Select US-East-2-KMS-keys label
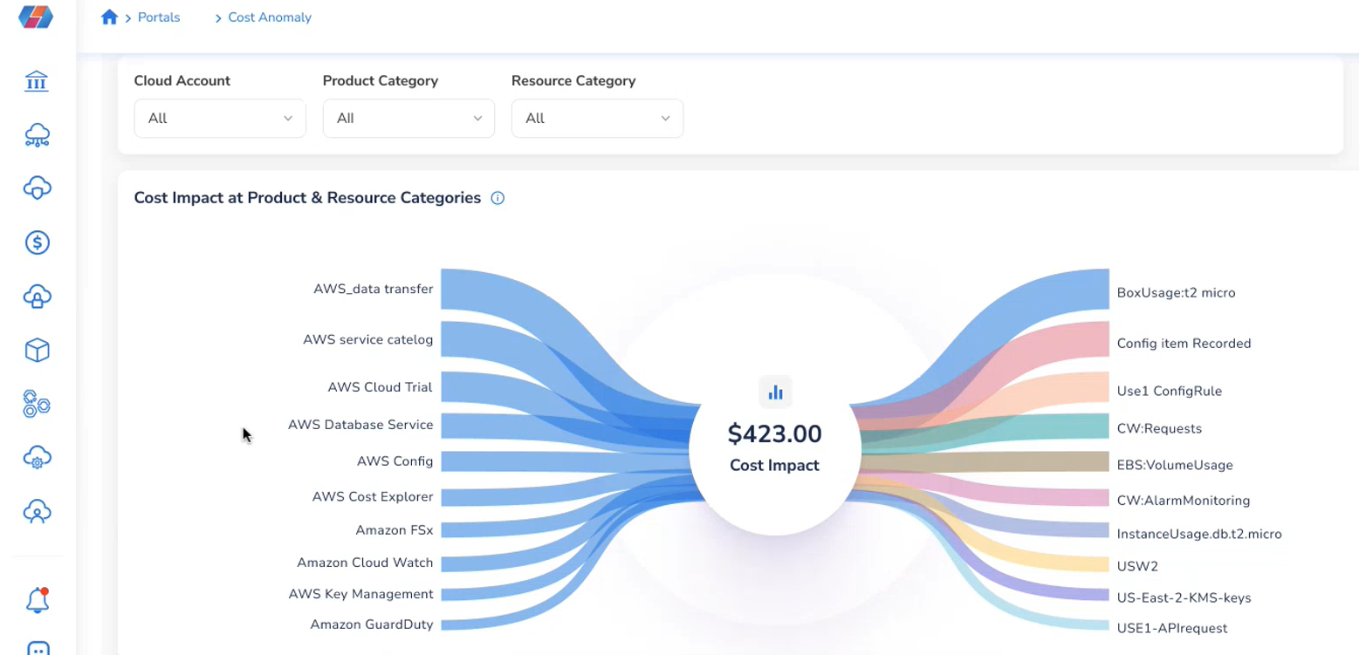Image resolution: width=1359 pixels, height=655 pixels. 1184,597
